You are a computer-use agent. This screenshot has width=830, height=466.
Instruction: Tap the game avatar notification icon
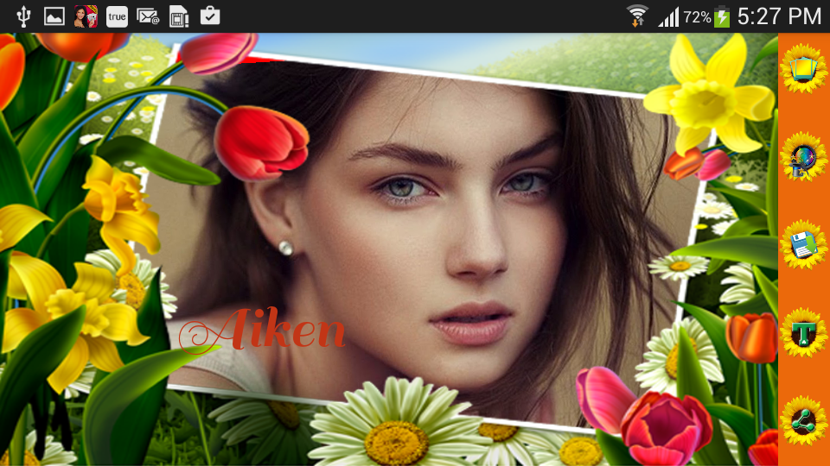85,16
